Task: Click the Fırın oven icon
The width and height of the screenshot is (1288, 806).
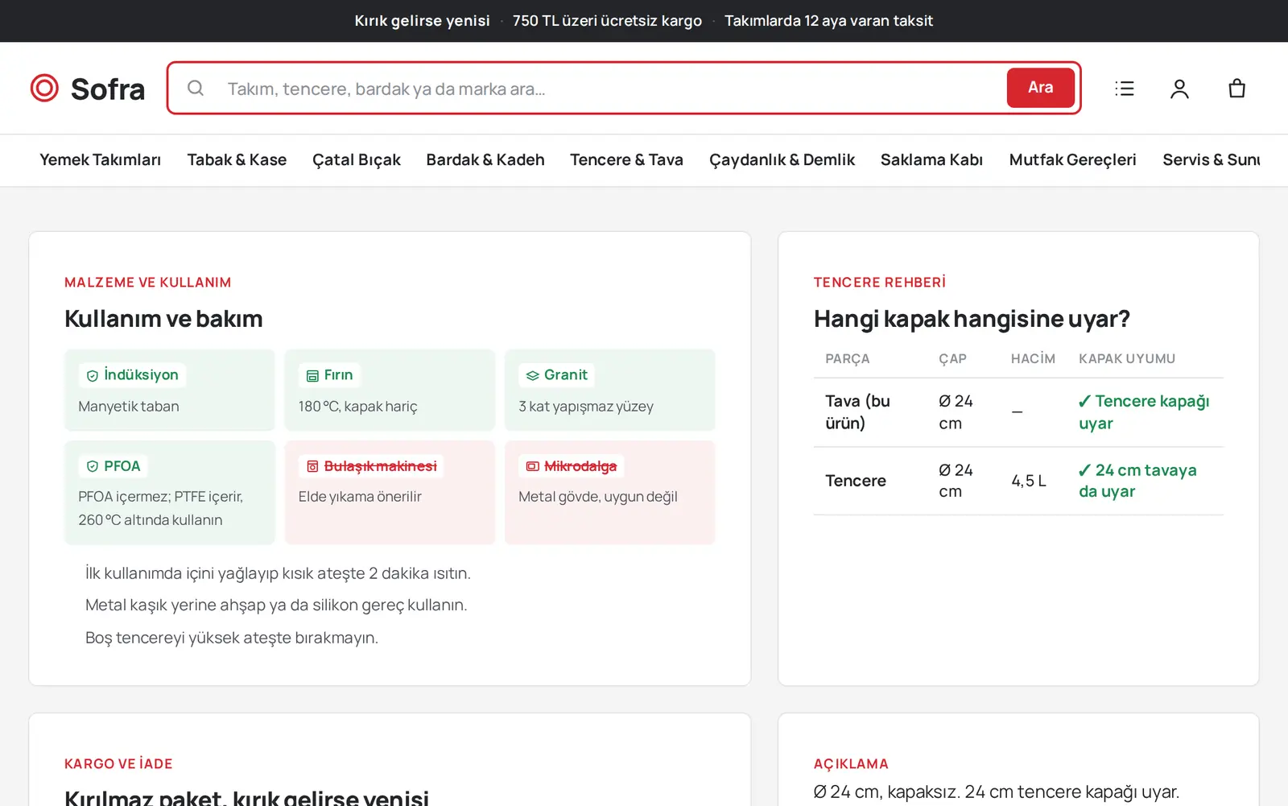Action: (x=312, y=375)
